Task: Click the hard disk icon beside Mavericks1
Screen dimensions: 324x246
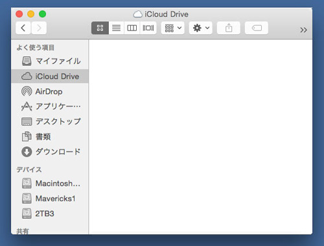Action: pos(27,199)
